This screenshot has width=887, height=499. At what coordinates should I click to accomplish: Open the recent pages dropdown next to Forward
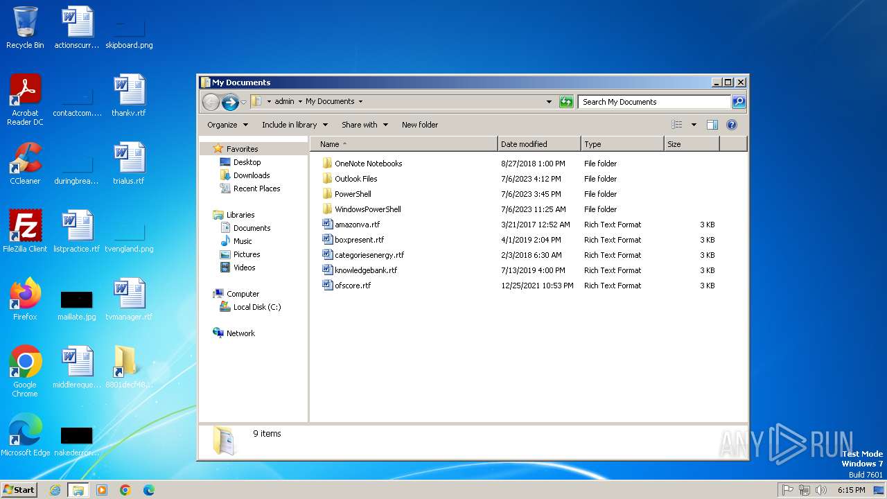click(x=243, y=103)
